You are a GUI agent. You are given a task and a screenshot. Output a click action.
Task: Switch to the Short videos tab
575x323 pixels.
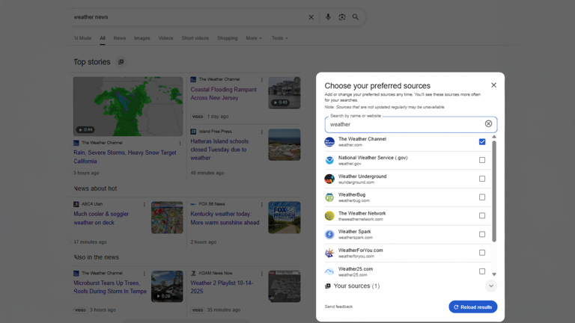pos(195,38)
